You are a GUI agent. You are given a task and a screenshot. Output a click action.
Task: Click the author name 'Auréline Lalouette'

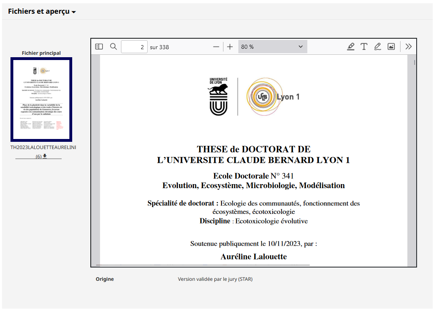point(254,257)
